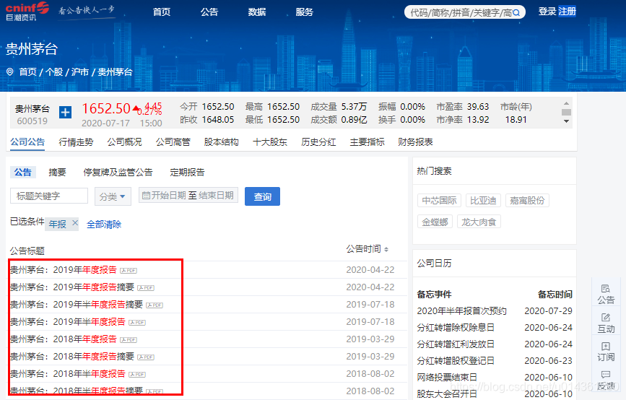Select the 公告 sub-tab
626x400 pixels.
click(x=23, y=172)
